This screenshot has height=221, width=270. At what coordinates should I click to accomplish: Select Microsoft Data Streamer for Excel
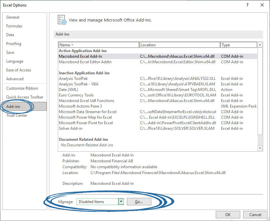coord(158,112)
